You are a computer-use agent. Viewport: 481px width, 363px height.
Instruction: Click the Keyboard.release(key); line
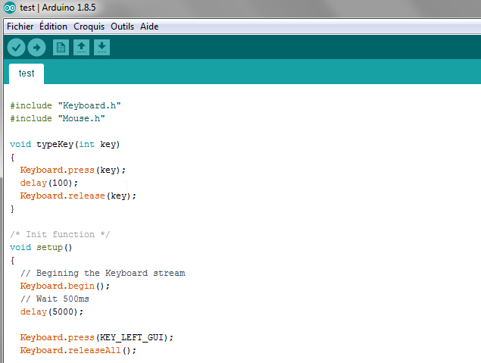point(78,196)
